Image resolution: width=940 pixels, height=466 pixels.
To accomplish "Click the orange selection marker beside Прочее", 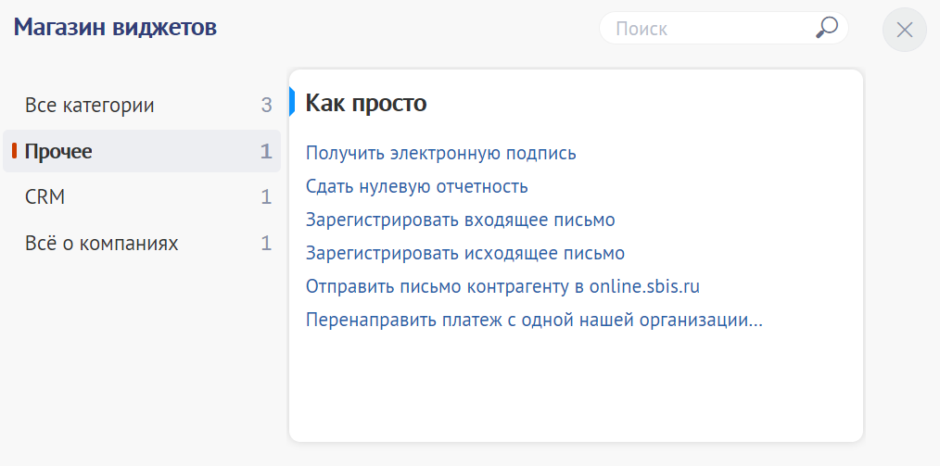I will point(15,152).
